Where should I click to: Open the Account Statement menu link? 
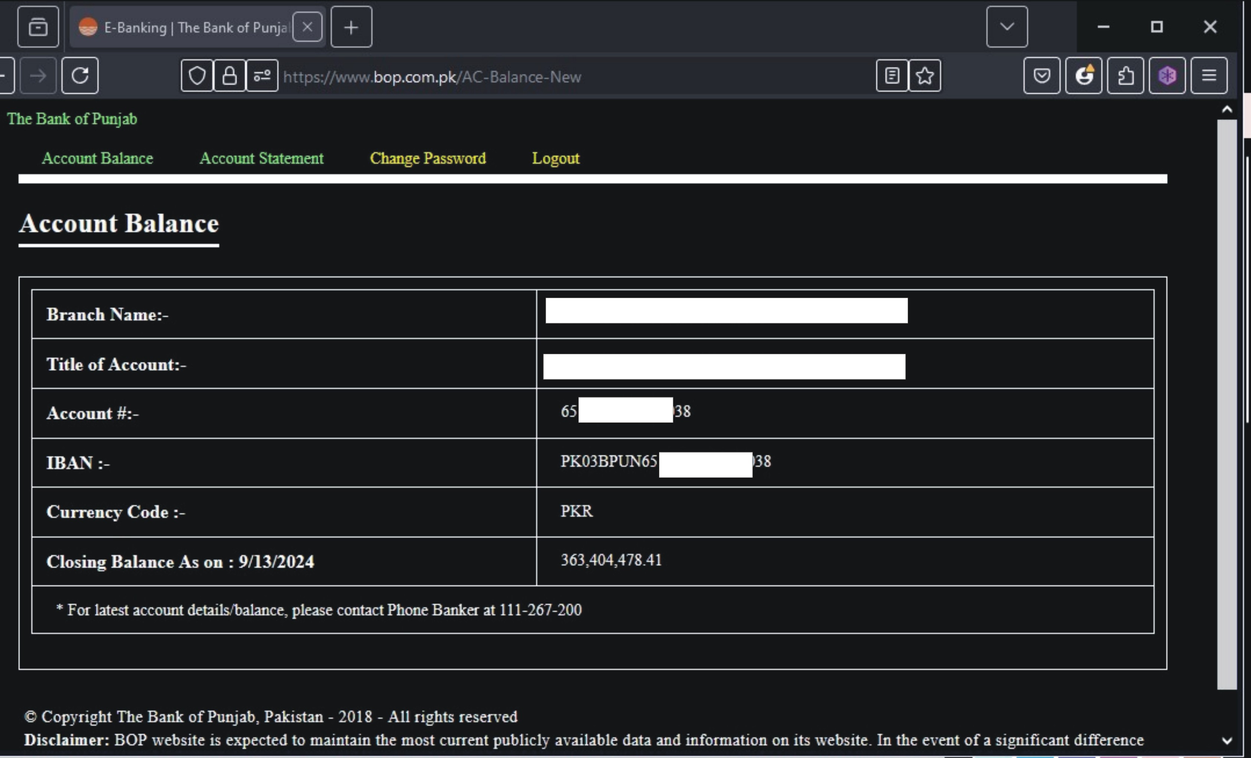261,159
